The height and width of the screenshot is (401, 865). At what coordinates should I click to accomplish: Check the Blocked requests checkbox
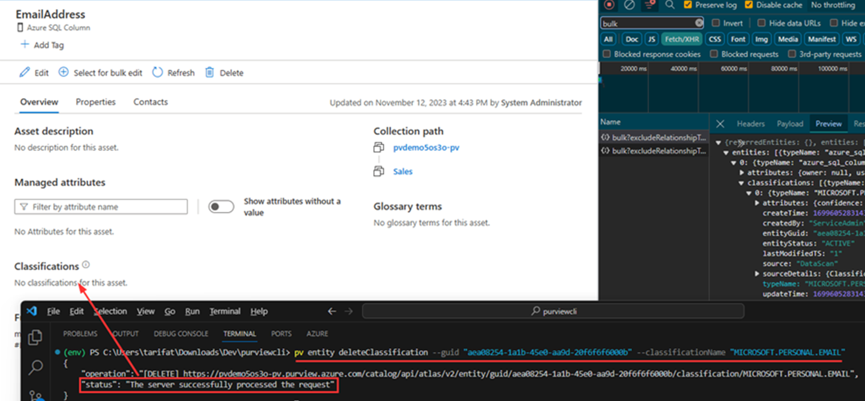coord(714,54)
